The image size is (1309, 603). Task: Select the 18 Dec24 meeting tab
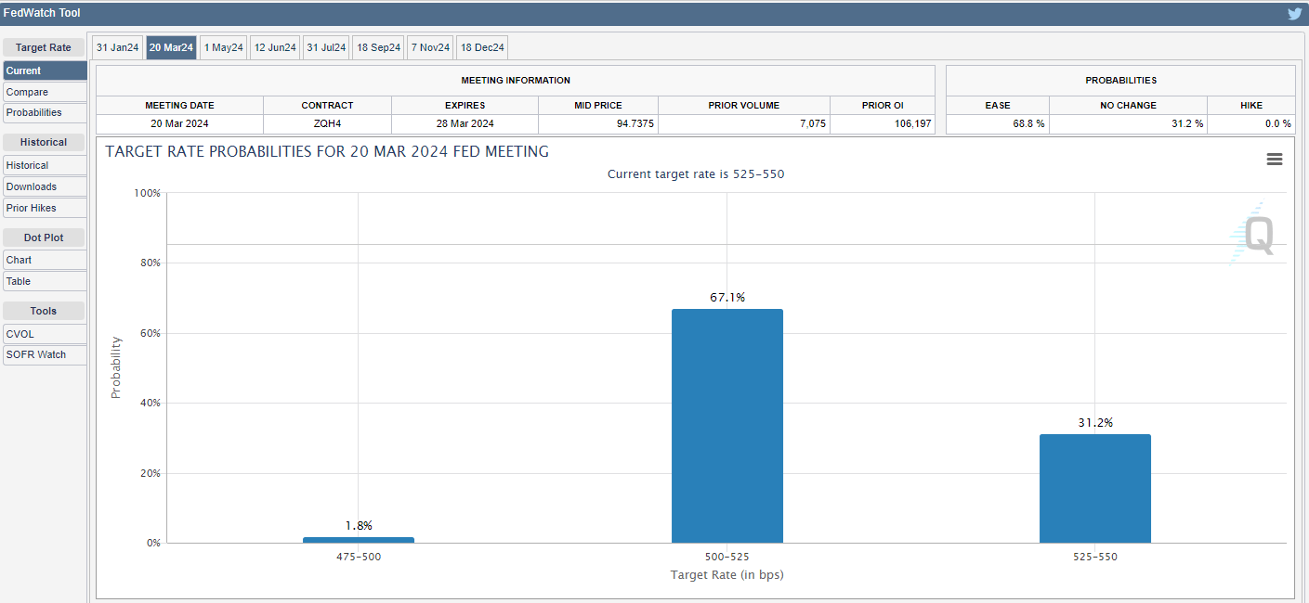tap(482, 47)
